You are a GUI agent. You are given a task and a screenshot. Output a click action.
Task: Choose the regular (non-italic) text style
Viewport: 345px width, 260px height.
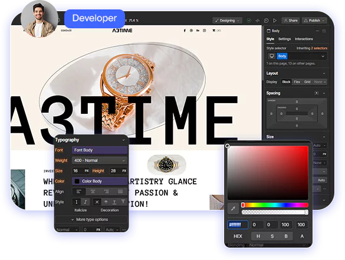tap(76, 202)
